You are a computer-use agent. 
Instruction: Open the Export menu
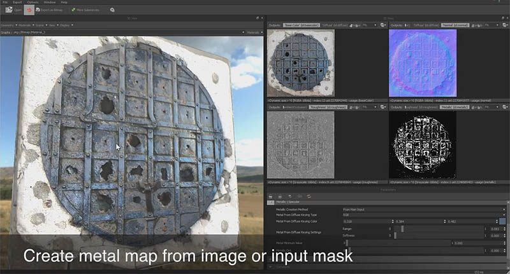(x=16, y=3)
